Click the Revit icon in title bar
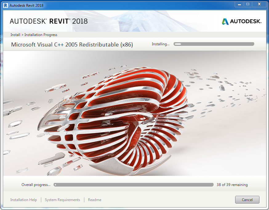 [6, 5]
